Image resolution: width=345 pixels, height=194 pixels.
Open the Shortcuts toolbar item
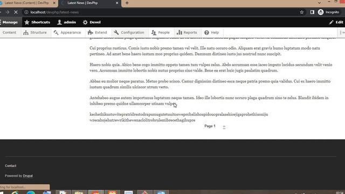pos(37,22)
